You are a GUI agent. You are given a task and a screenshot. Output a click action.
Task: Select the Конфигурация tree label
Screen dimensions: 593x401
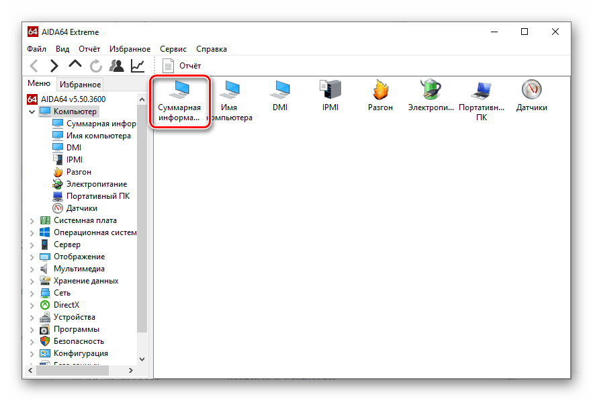81,353
